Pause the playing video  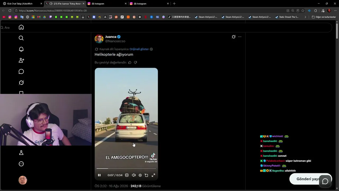coord(99,175)
